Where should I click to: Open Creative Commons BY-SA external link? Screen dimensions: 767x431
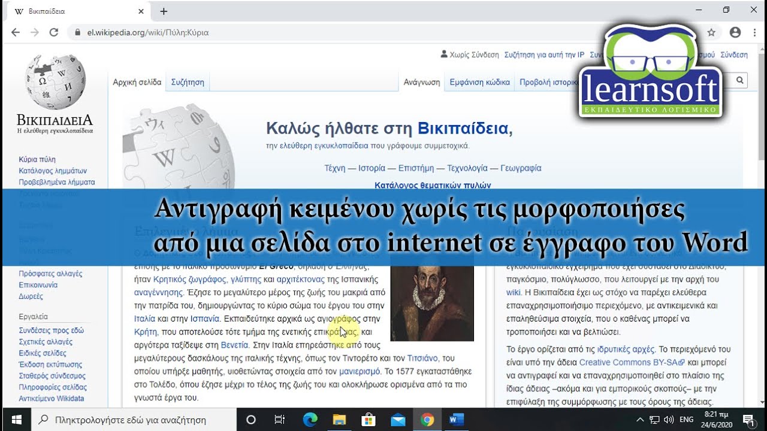[x=632, y=362]
